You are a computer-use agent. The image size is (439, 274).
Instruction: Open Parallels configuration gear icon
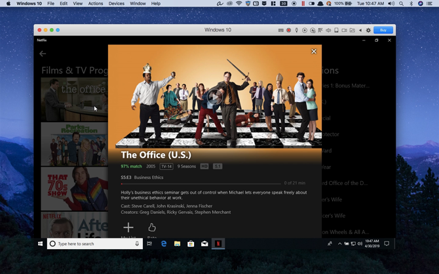click(368, 30)
